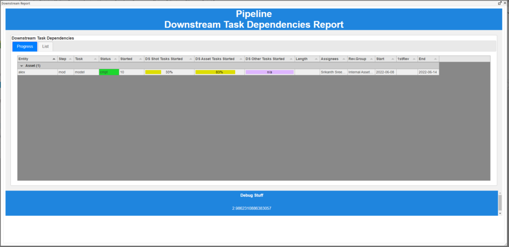Click the Status column sort arrow
Viewport: 509px width, 247px height.
point(115,59)
